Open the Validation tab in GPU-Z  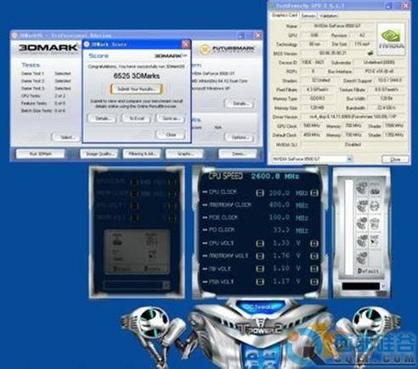pyautogui.click(x=328, y=16)
